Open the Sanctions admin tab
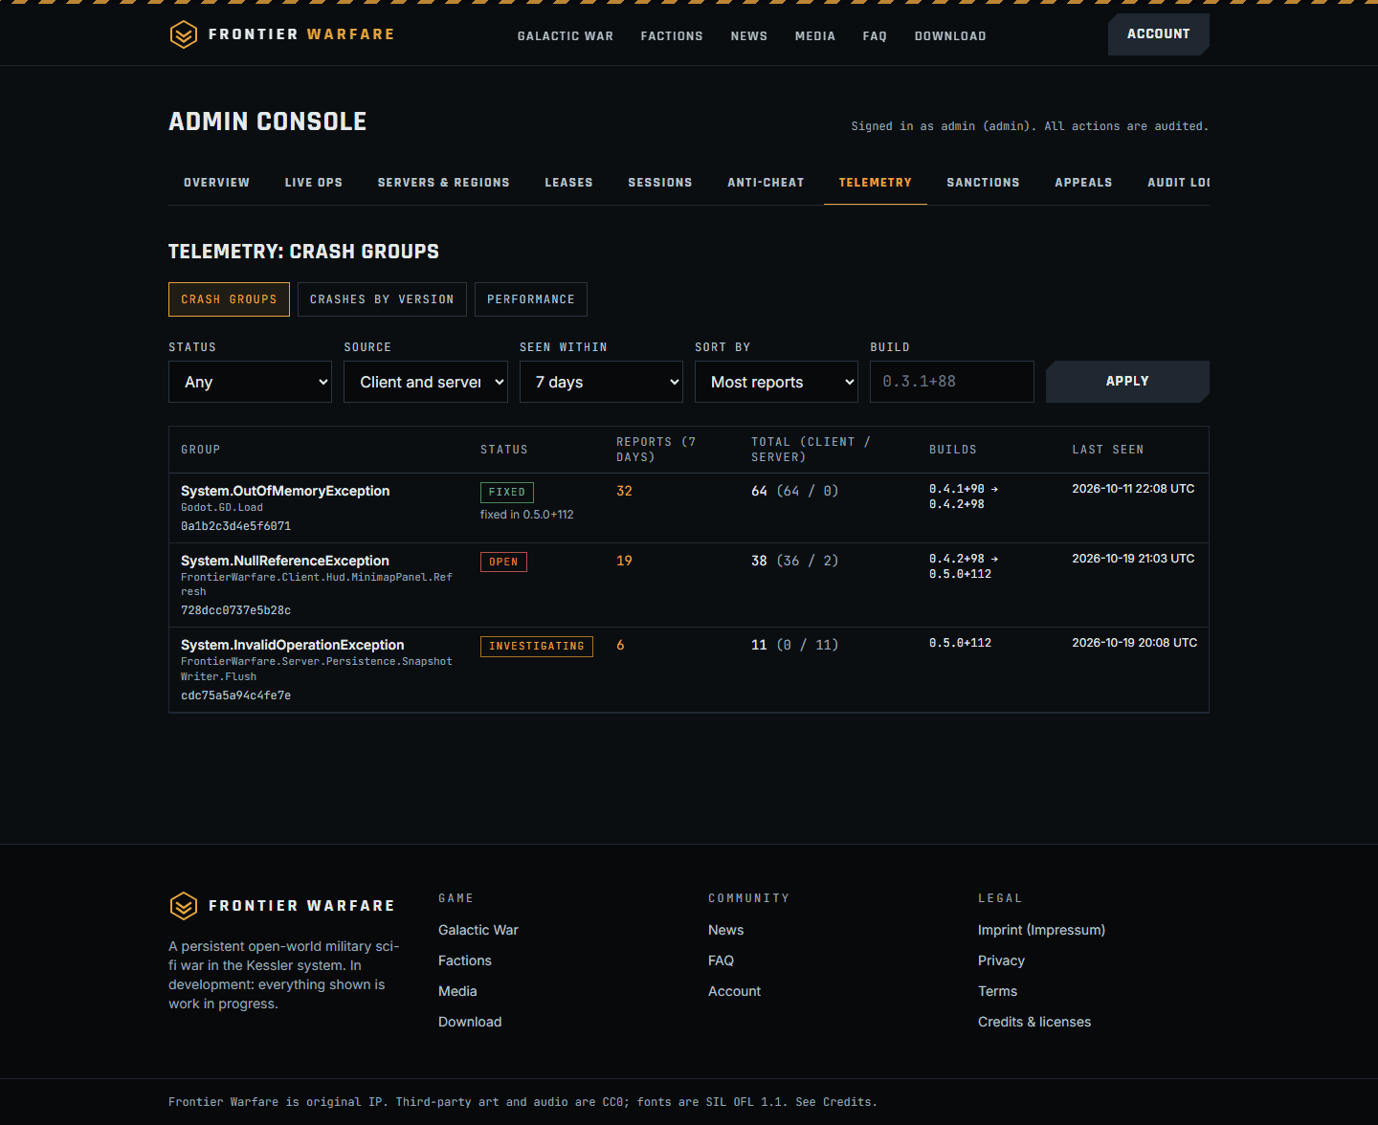Viewport: 1378px width, 1125px height. 984,183
